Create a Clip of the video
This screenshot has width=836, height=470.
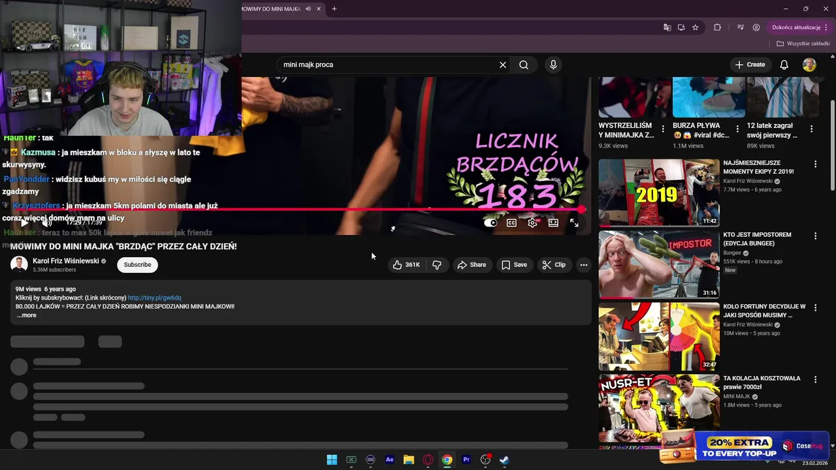tap(554, 264)
